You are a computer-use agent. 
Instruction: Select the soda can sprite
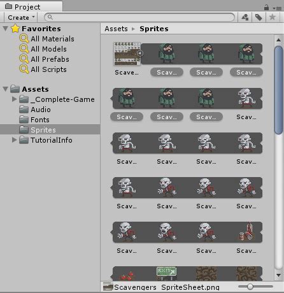coord(246,232)
